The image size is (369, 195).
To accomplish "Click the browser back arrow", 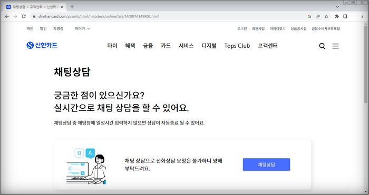I will (7, 16).
